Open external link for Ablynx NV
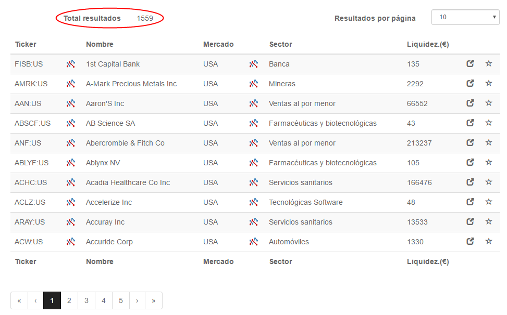507x315 pixels. [470, 162]
